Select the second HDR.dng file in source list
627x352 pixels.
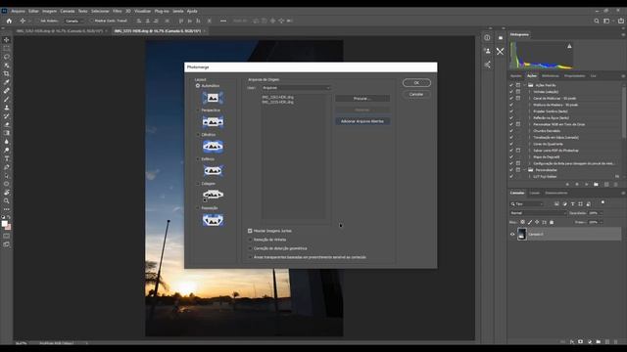point(277,102)
